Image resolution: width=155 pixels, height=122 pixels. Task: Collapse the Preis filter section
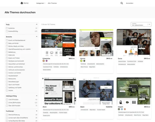37,24
